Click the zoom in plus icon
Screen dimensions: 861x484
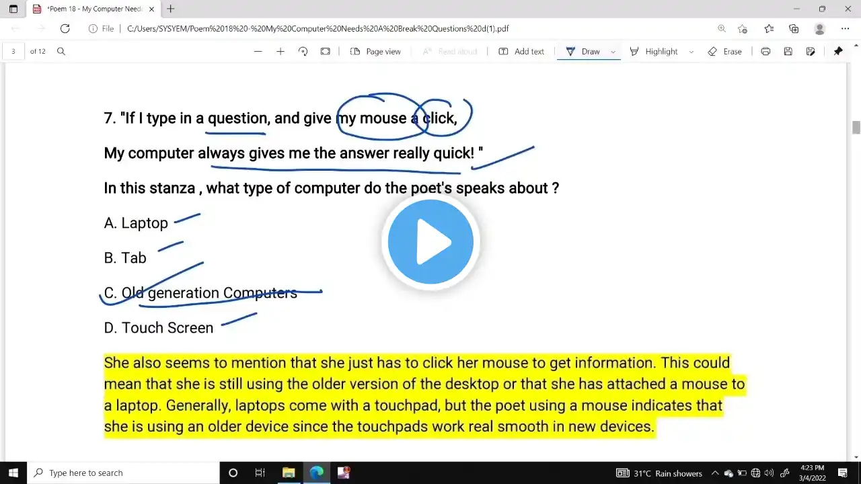tap(280, 52)
